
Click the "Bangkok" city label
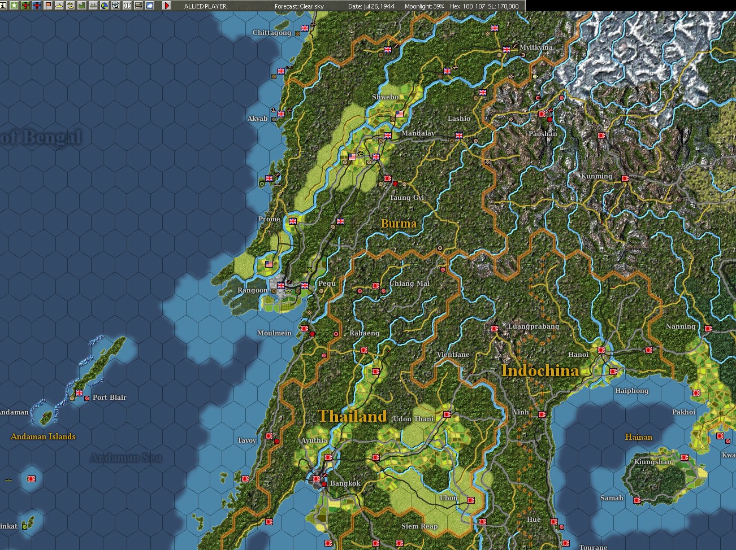345,483
